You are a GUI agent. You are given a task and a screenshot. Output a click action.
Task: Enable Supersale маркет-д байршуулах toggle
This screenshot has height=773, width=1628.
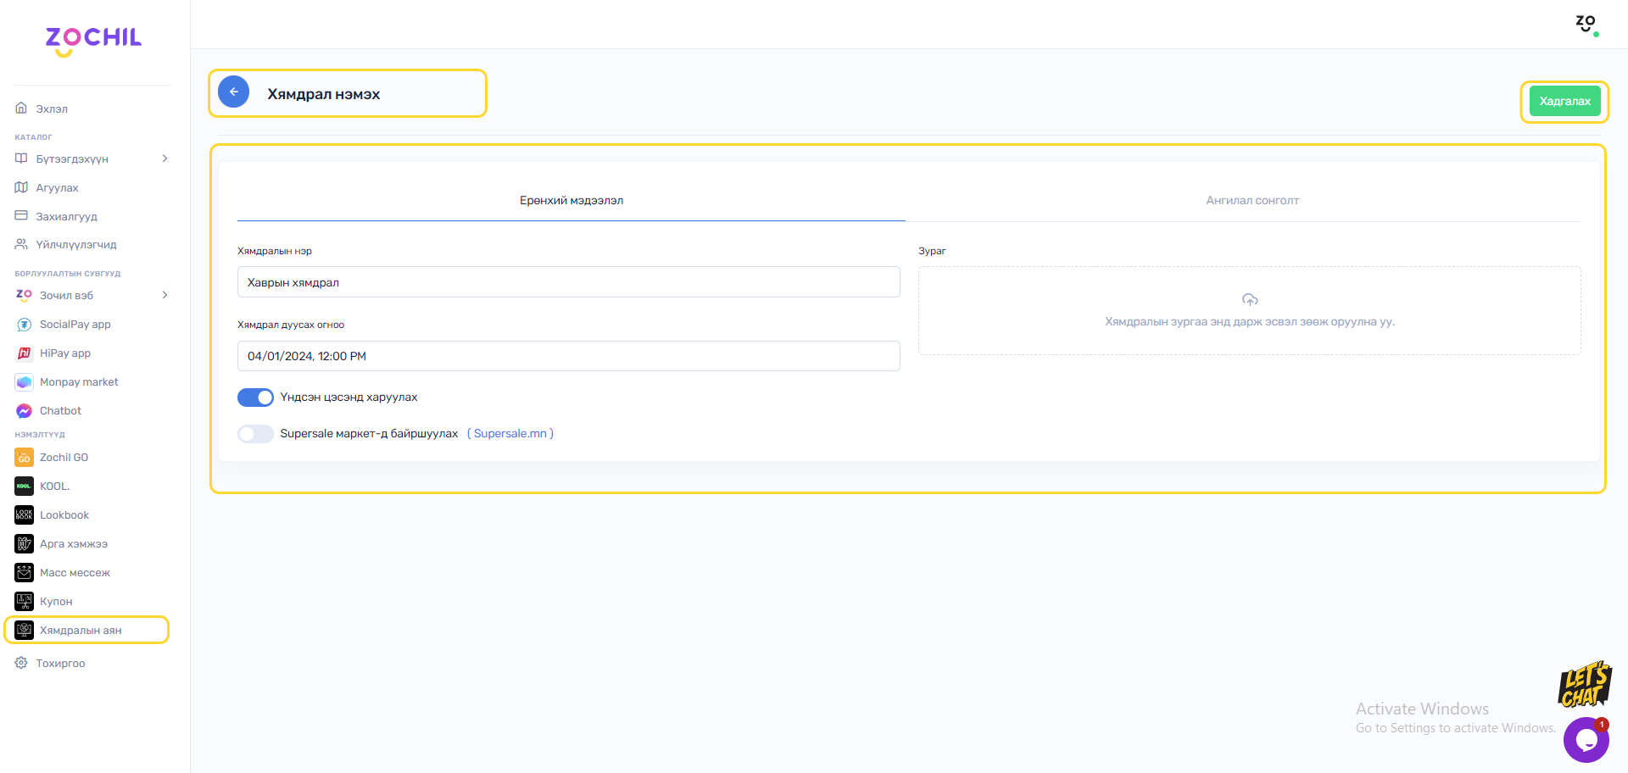[255, 434]
